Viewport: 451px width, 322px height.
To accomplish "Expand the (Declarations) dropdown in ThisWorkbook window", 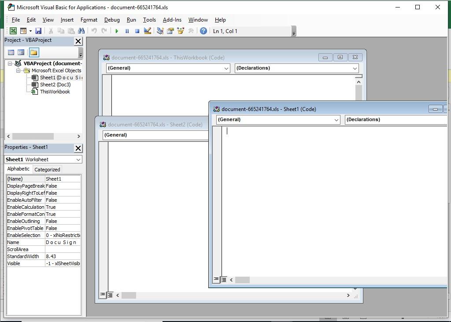I will pyautogui.click(x=355, y=68).
